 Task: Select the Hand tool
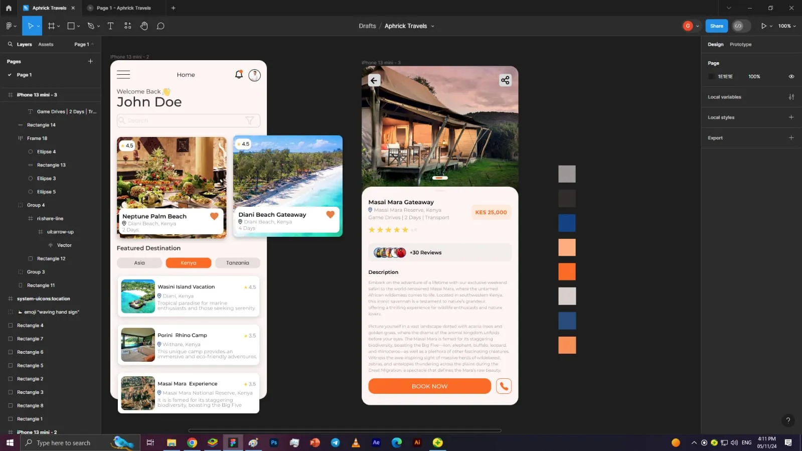tap(144, 26)
